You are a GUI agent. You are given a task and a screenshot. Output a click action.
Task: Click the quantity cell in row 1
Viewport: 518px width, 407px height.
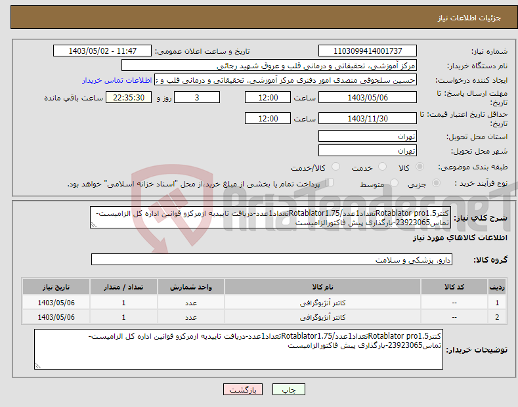tap(123, 303)
